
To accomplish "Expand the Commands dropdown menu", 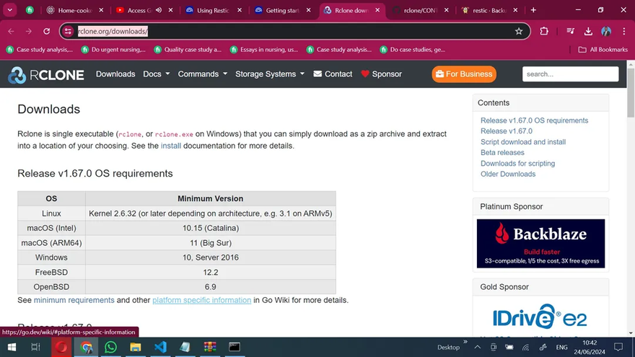I will point(202,74).
